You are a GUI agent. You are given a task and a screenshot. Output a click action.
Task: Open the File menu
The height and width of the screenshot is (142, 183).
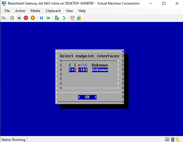(7, 11)
